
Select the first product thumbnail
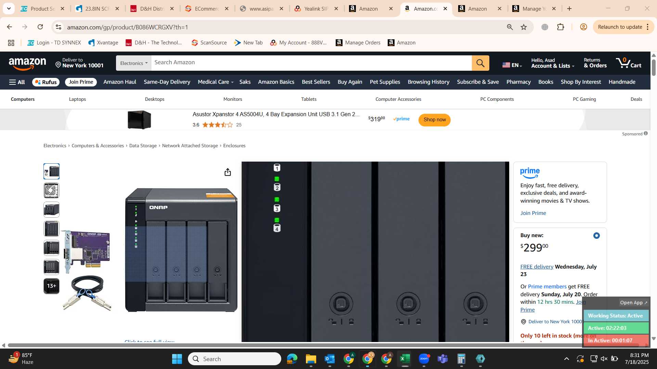(x=51, y=171)
